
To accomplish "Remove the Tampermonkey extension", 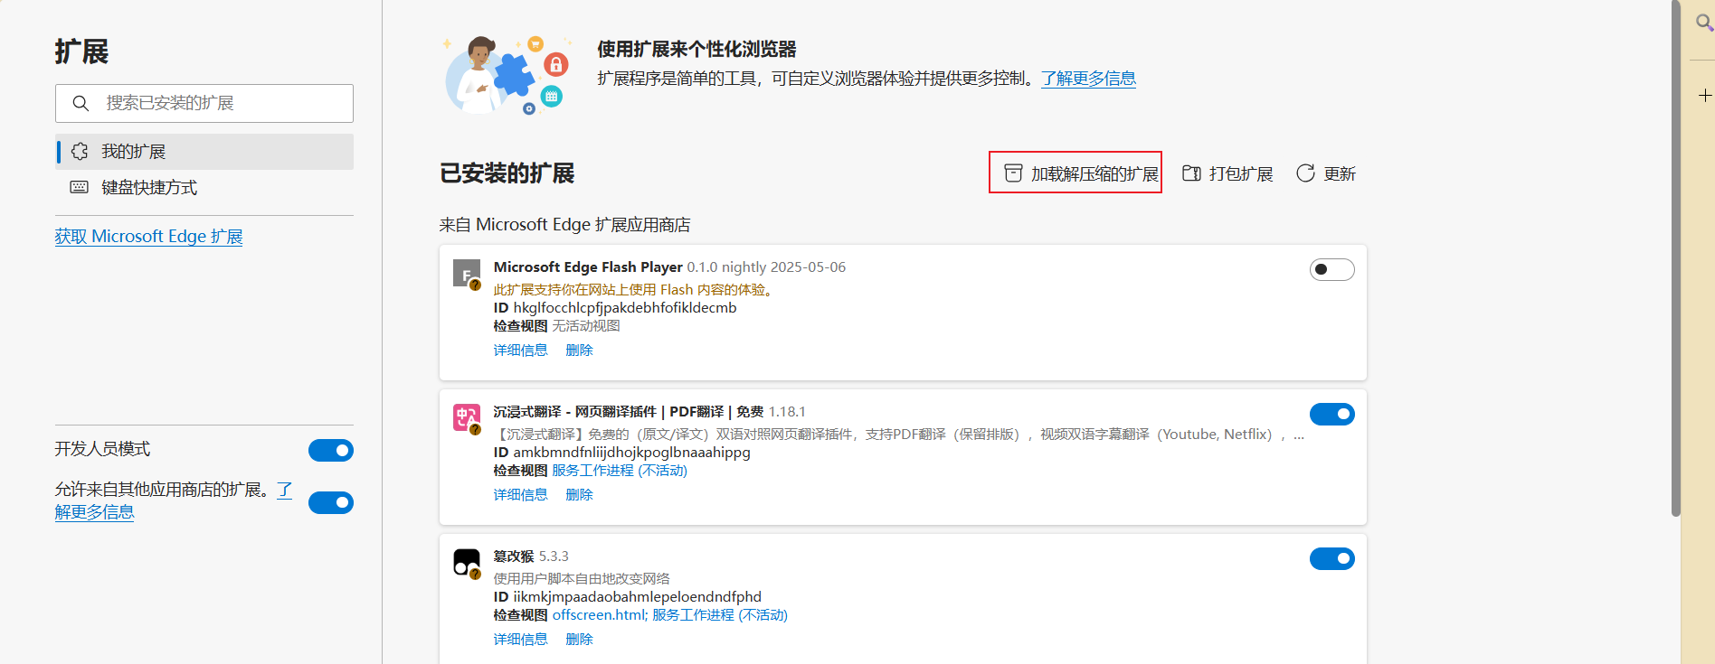I will [579, 640].
